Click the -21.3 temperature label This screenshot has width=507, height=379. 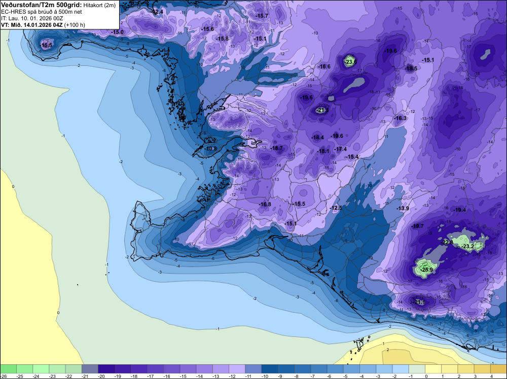[322, 110]
